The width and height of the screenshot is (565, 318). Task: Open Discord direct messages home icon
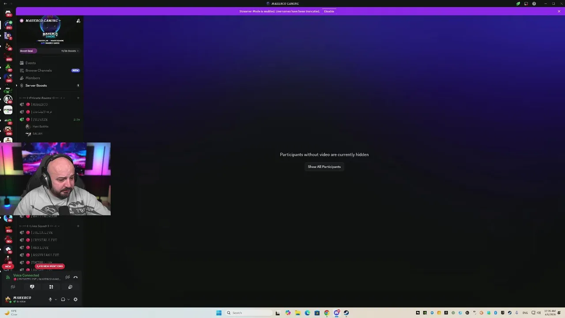(8, 12)
